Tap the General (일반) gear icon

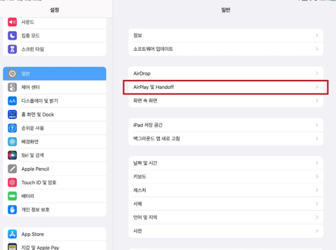12,74
